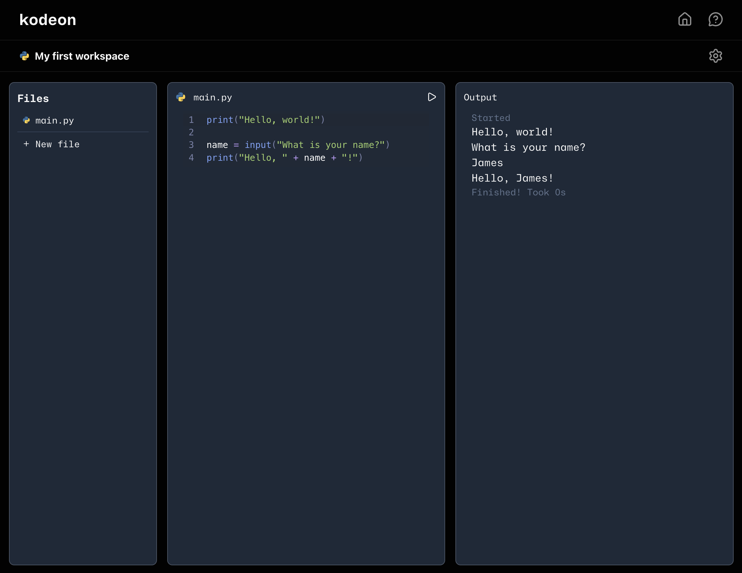Image resolution: width=742 pixels, height=573 pixels.
Task: Click line 3 of the code editor
Action: pyautogui.click(x=298, y=145)
